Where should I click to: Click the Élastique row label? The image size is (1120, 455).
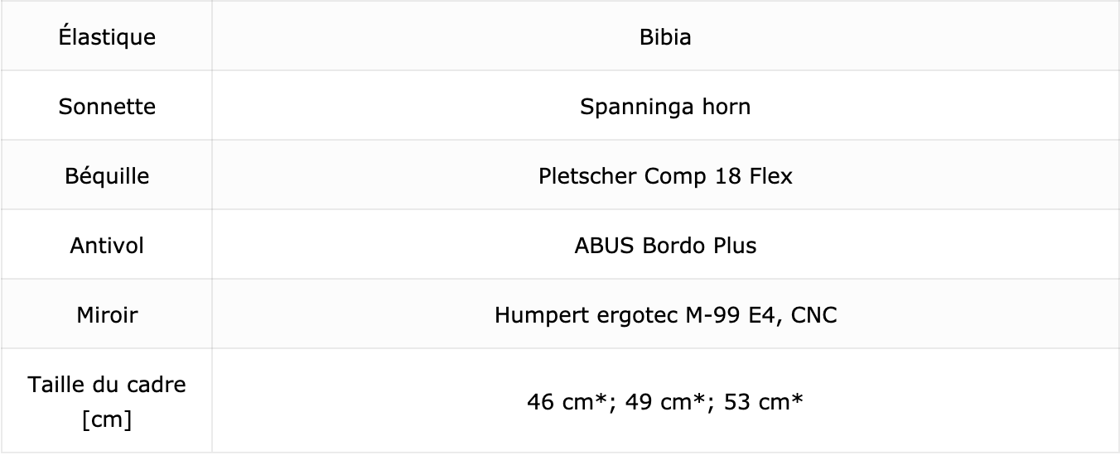pos(107,36)
